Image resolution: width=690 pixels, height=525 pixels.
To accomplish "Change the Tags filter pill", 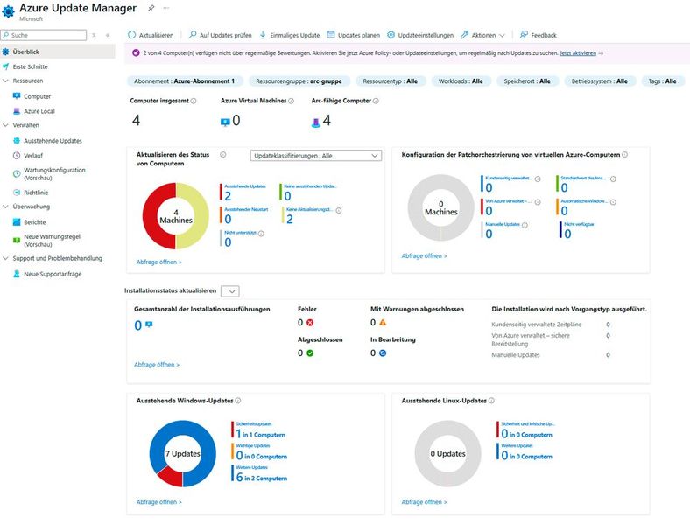I will pos(662,81).
